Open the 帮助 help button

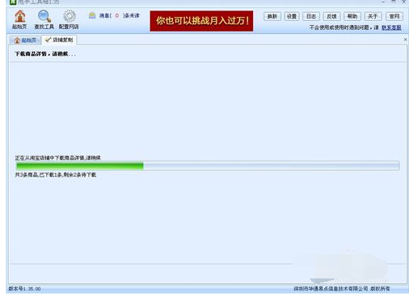pos(352,16)
